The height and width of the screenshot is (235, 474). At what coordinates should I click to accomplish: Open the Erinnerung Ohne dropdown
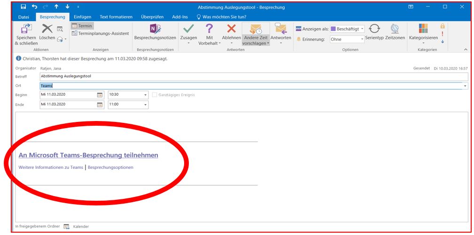click(x=347, y=39)
